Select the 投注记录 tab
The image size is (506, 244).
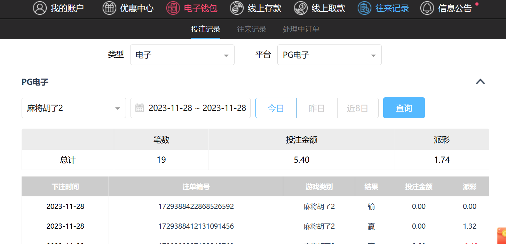(206, 29)
